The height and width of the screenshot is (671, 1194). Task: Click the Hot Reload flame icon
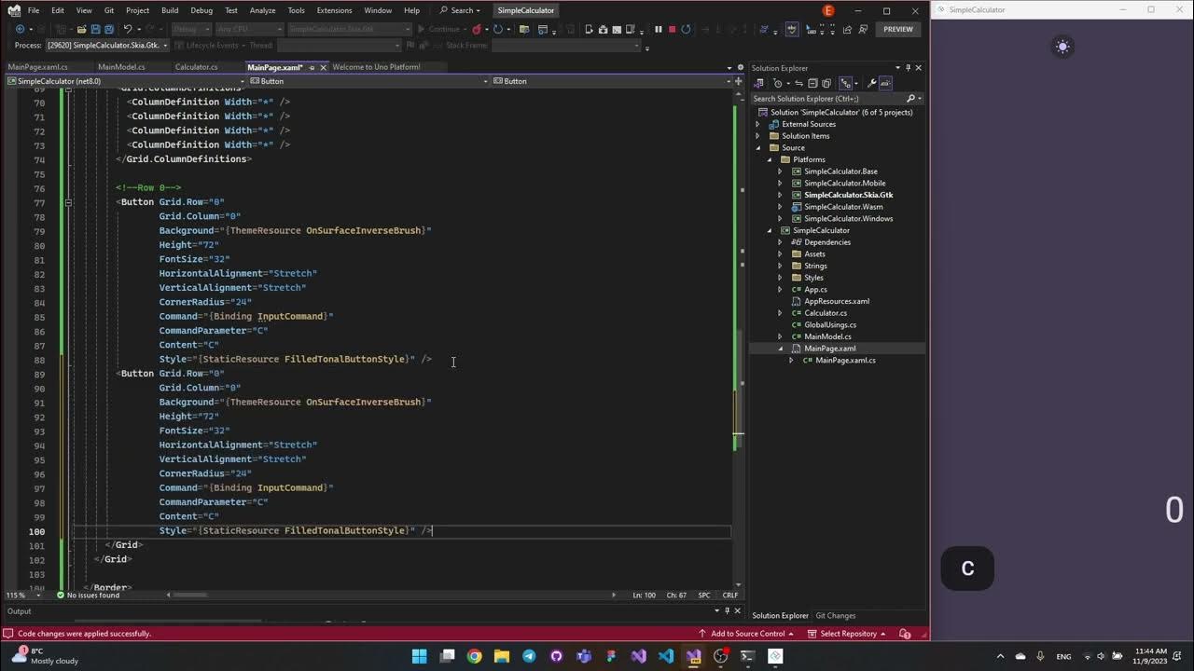click(477, 29)
